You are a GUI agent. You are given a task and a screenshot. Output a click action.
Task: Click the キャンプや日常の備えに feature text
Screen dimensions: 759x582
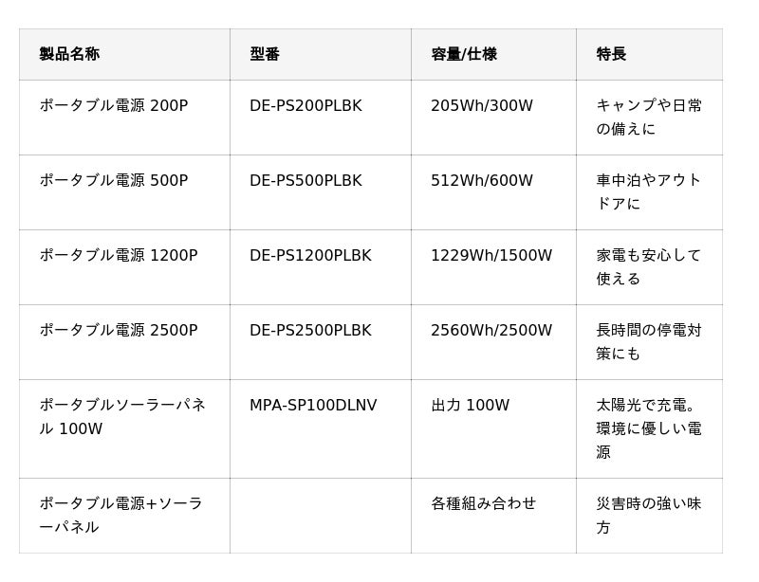649,118
